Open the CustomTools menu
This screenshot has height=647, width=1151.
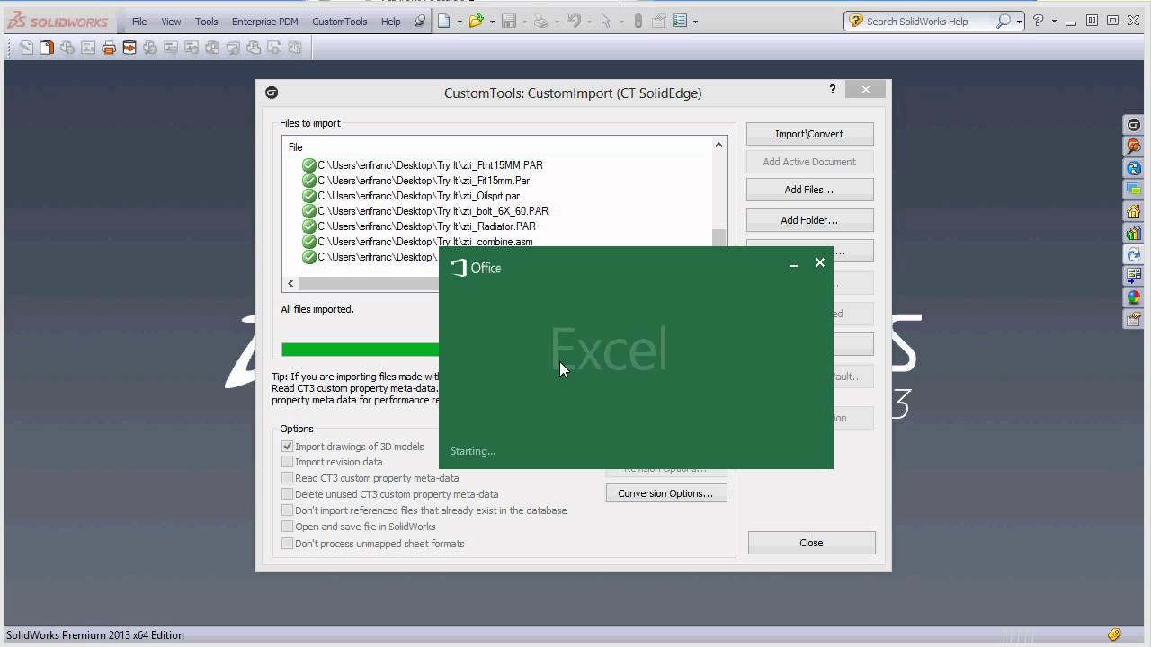(340, 22)
